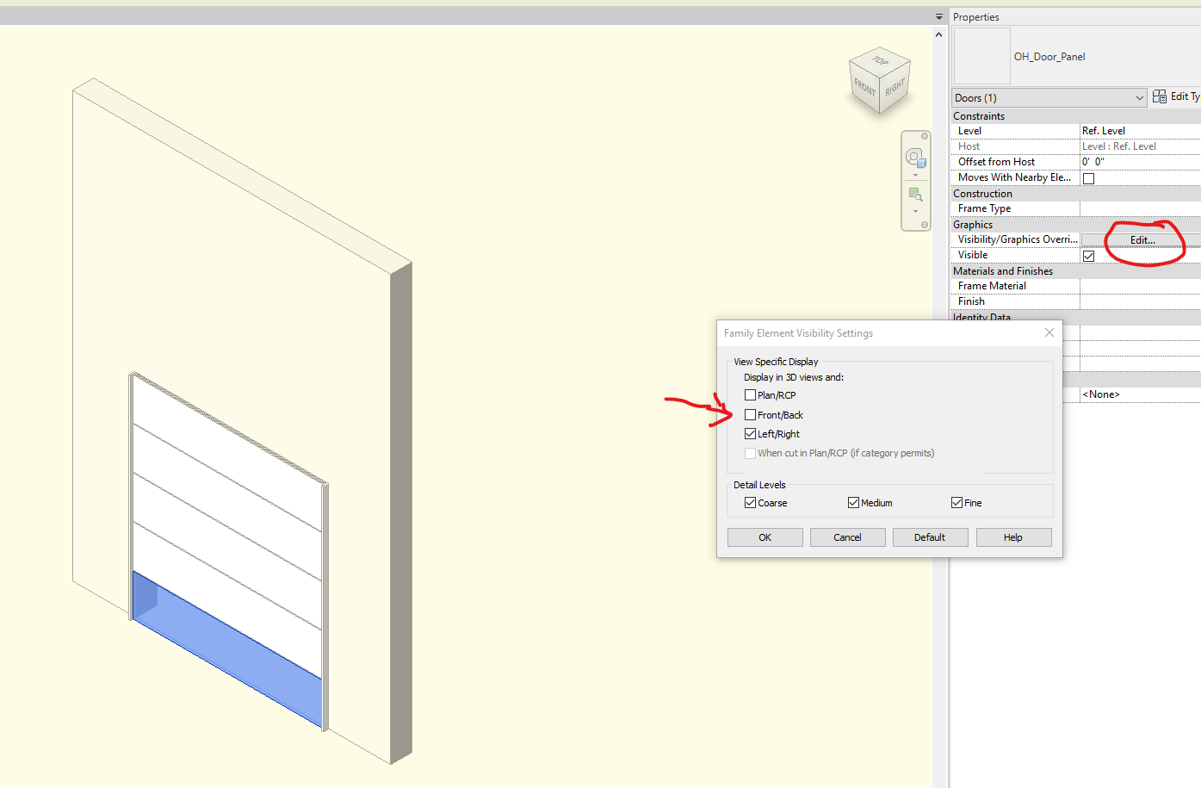Open Help from the visibility settings dialog

point(1013,537)
